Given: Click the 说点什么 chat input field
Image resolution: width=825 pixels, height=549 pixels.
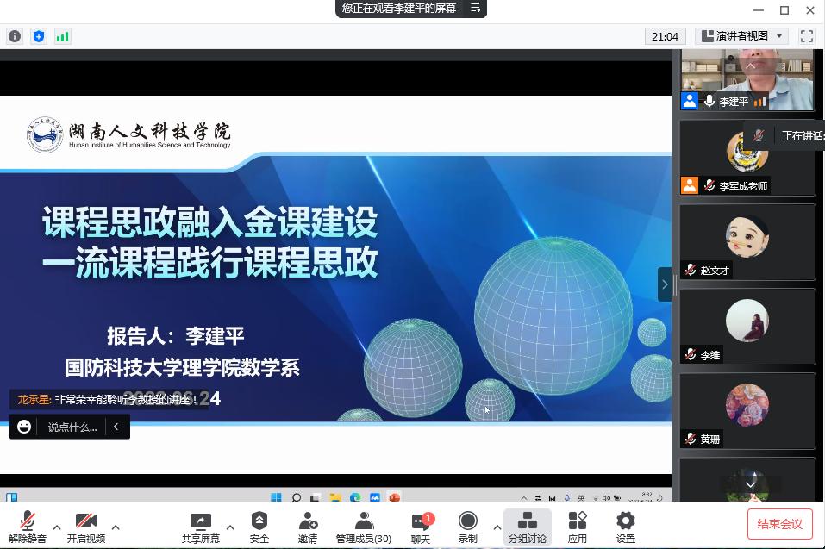Looking at the screenshot, I should [72, 427].
